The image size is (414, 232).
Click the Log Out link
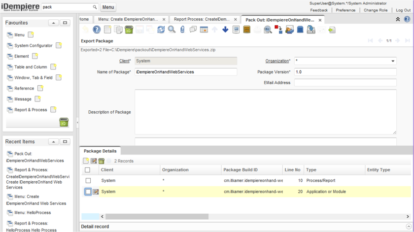point(402,10)
